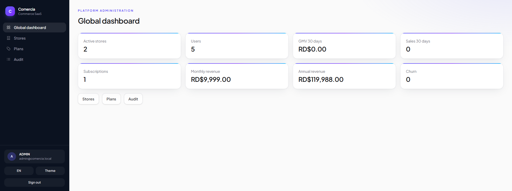Click the Stores building icon in sidebar
The image size is (512, 191).
pos(9,38)
